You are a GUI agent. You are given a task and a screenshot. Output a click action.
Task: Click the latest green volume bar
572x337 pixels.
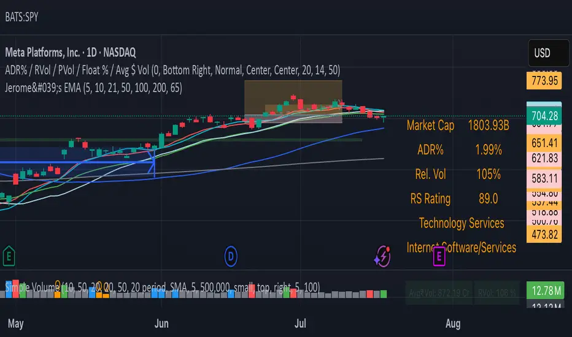384,294
